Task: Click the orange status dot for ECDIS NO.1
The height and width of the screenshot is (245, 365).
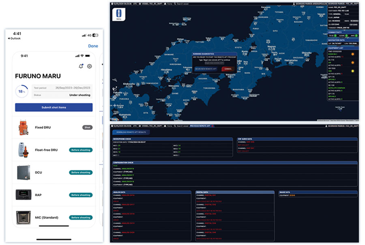Action: 353,54
